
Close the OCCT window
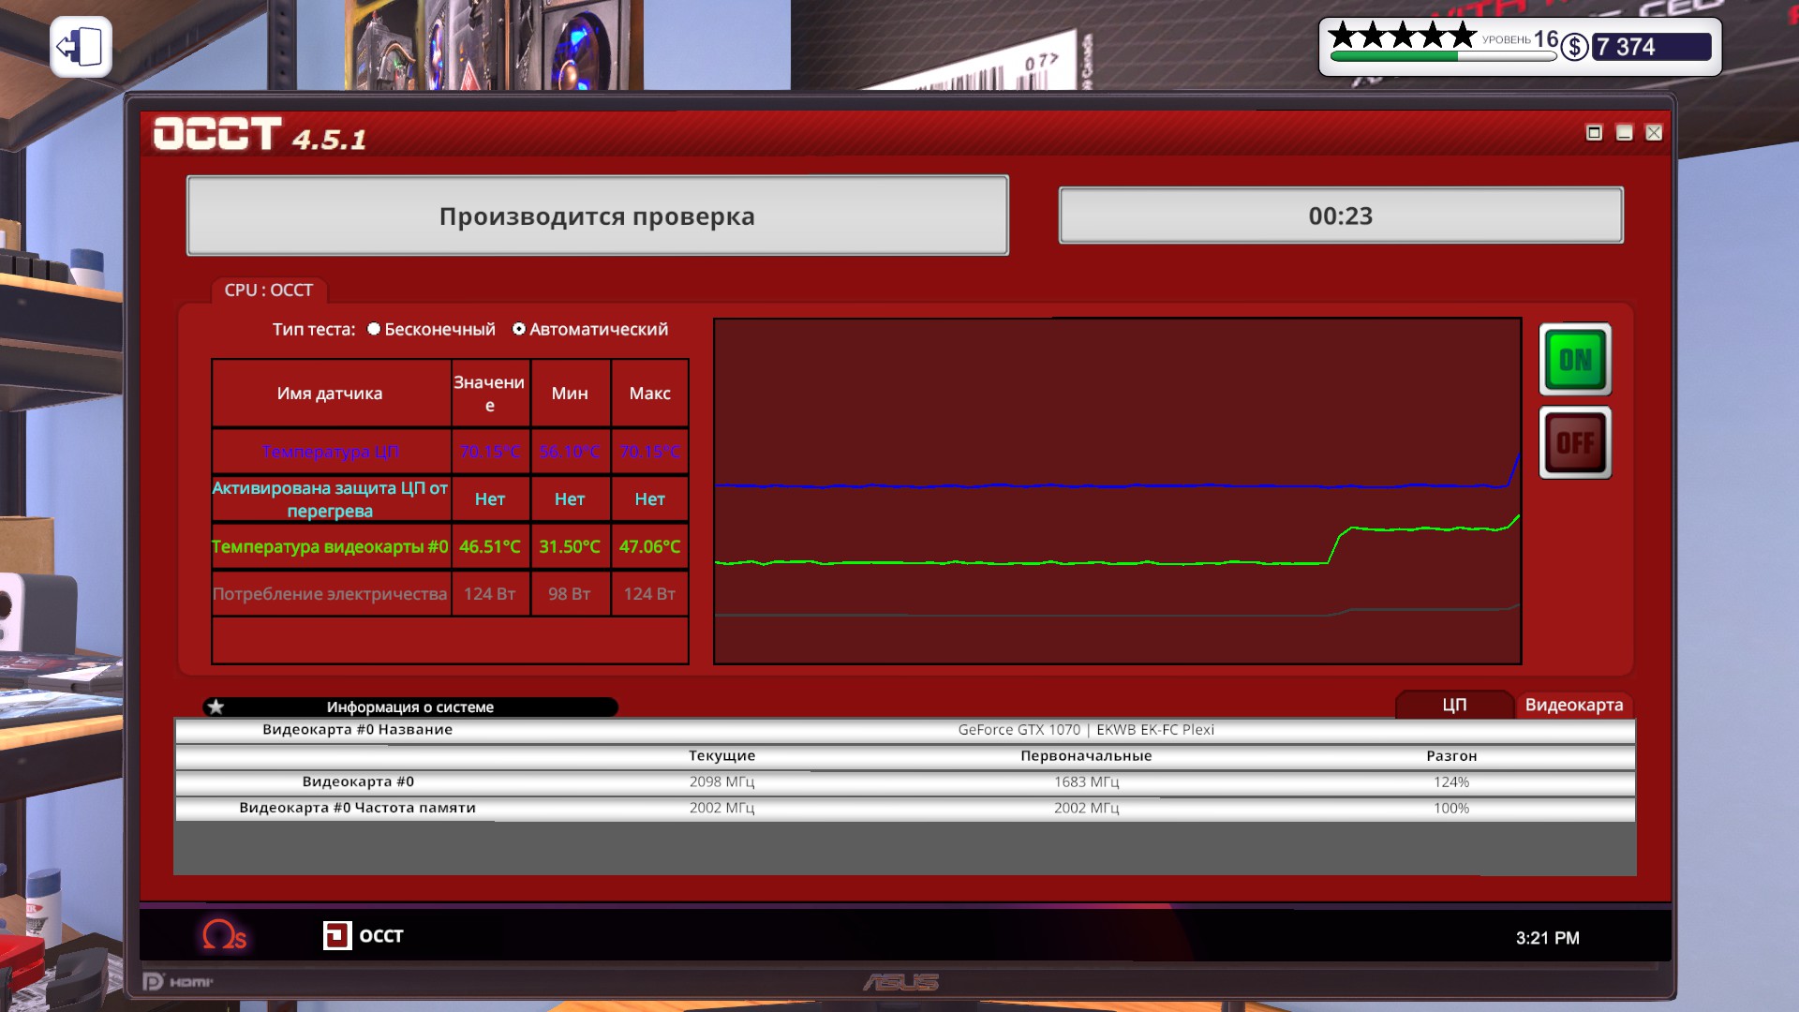click(1654, 133)
